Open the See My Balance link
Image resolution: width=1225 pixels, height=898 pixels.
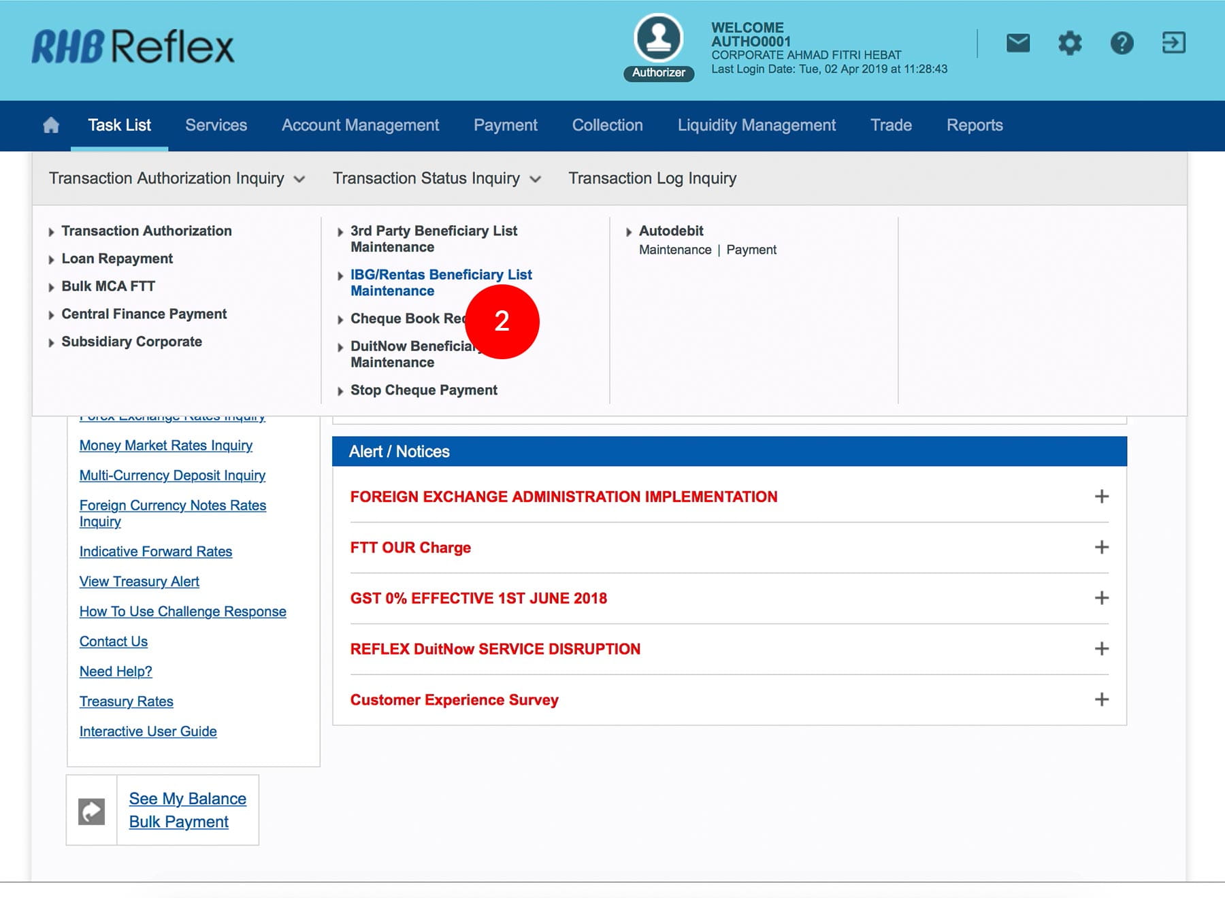(x=187, y=799)
